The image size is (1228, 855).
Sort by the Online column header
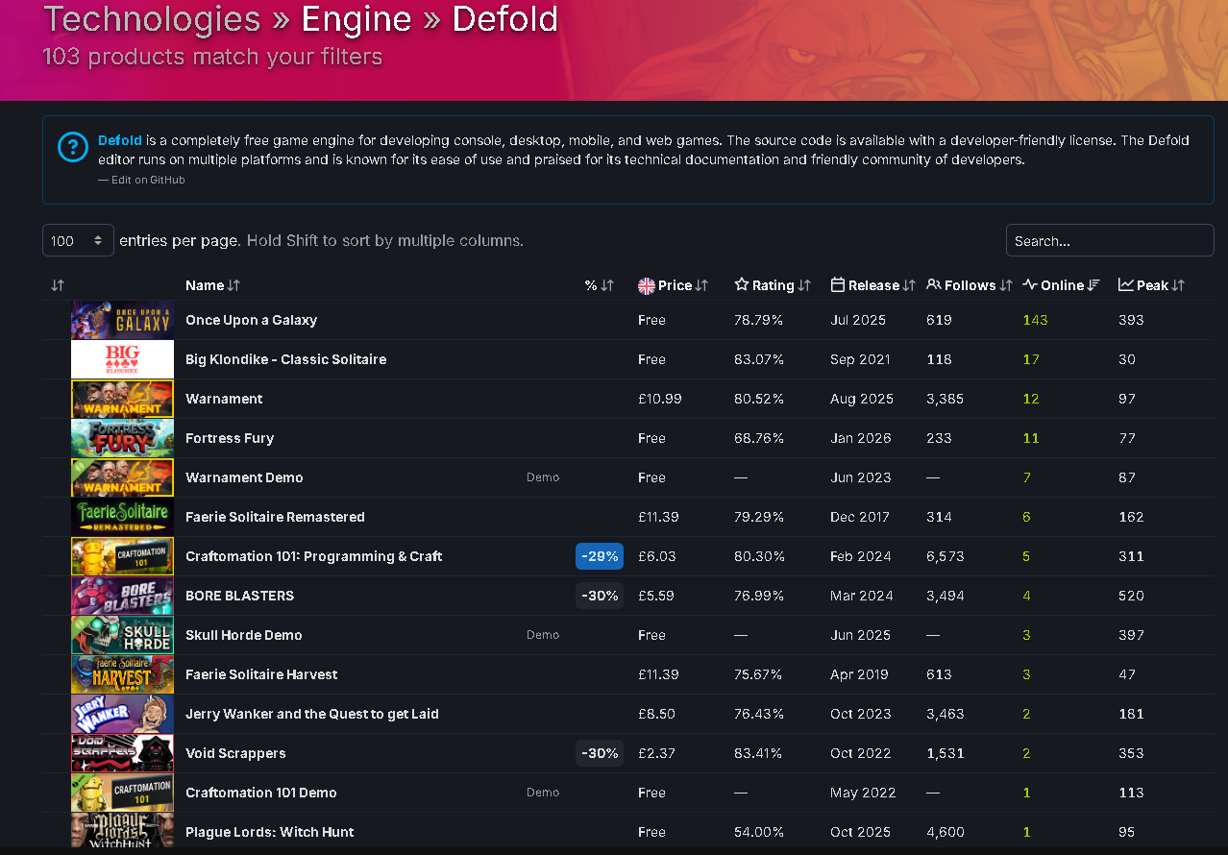(x=1061, y=285)
